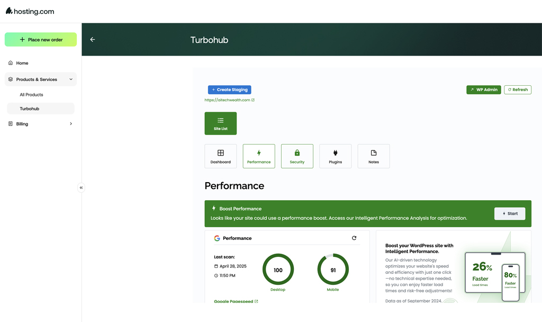Viewport: 542px width, 322px height.
Task: Click the 11:50 PM scan time
Action: tap(228, 275)
